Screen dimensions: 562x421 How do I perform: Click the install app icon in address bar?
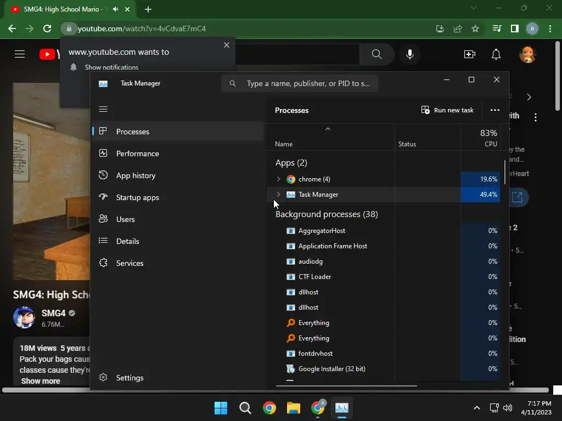pos(440,29)
